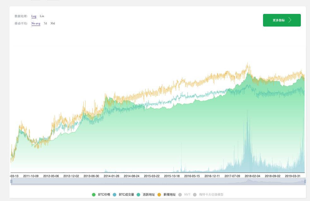Click the 2018-02-04 date axis label
This screenshot has height=201, width=310.
252,176
